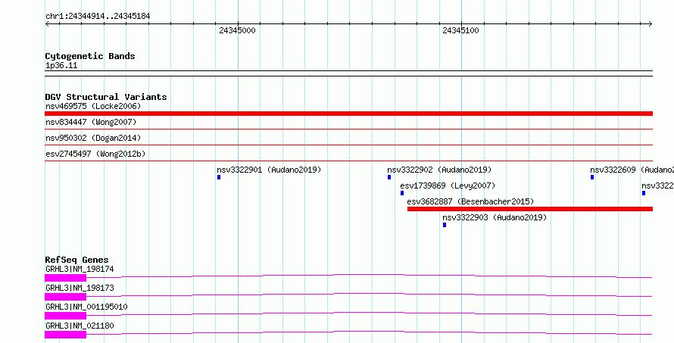Open the nsv3322902 (Audano2019) label
This screenshot has height=343, width=674.
click(439, 170)
